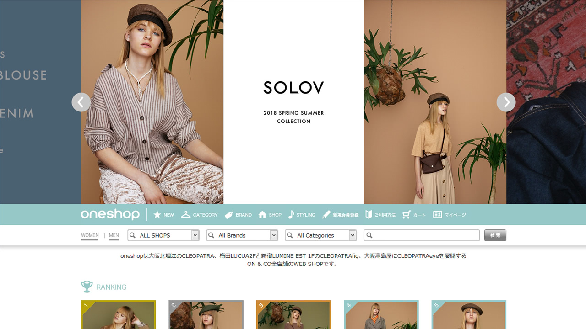Focus the keyword search input field
This screenshot has height=329, width=586.
422,235
